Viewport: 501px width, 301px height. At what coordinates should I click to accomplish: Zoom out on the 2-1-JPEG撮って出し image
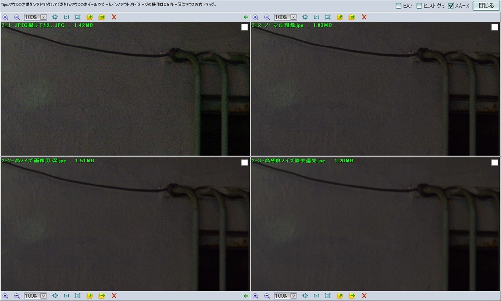click(x=17, y=17)
